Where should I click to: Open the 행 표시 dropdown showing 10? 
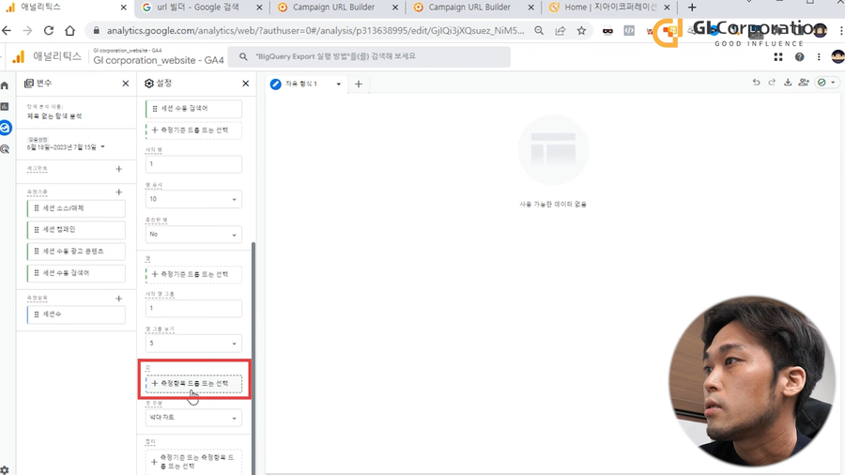(193, 199)
